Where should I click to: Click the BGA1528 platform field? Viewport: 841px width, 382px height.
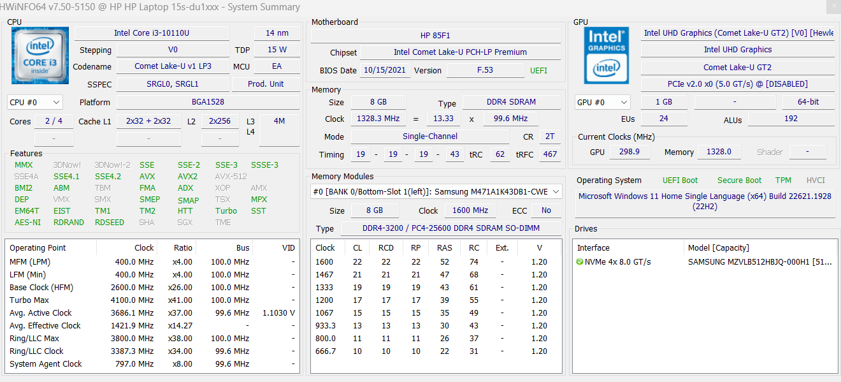208,102
